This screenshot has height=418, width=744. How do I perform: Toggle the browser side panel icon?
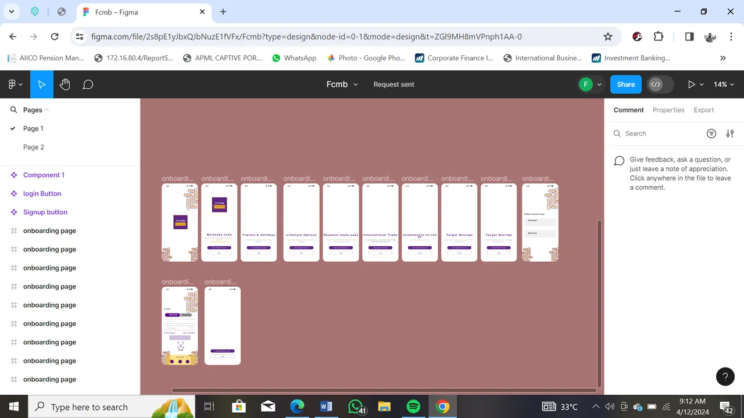(689, 37)
